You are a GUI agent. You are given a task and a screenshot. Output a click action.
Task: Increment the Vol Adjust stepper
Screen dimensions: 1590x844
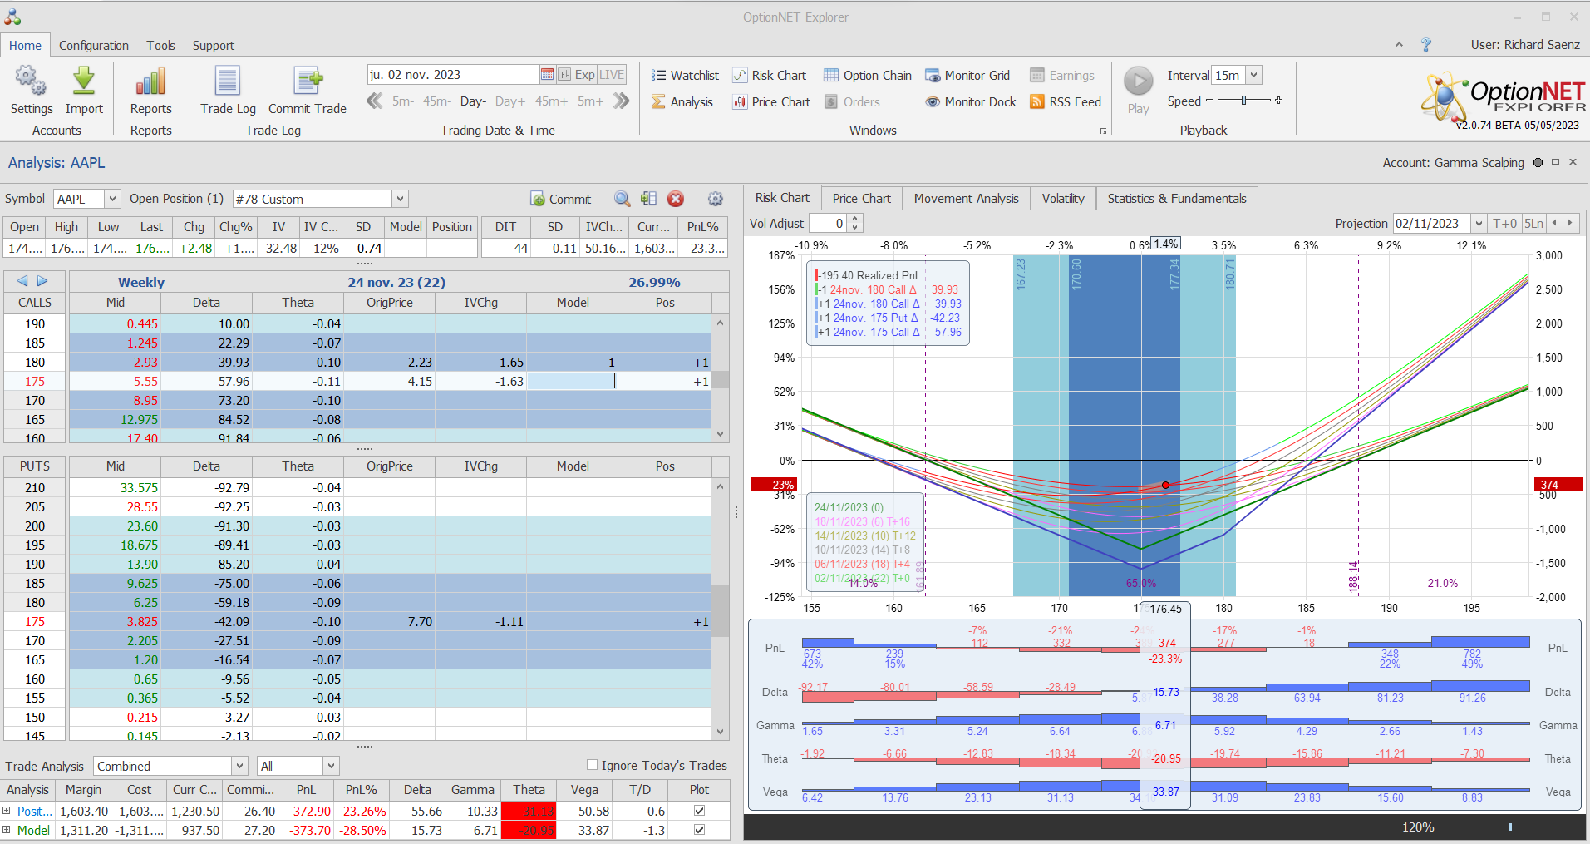click(x=855, y=219)
